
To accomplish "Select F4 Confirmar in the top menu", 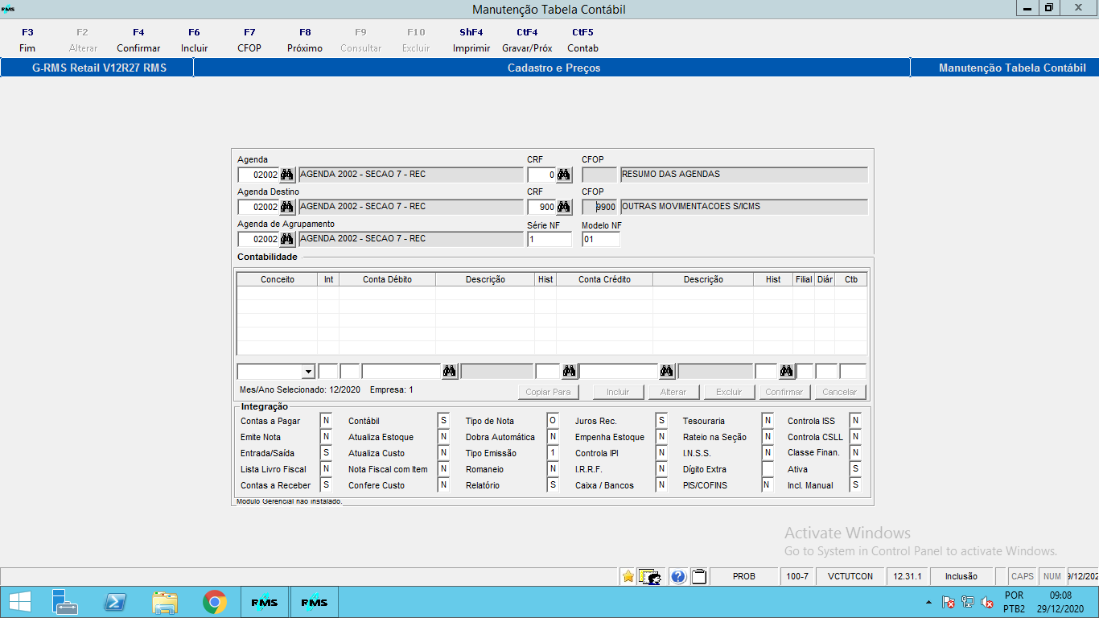I will 138,40.
